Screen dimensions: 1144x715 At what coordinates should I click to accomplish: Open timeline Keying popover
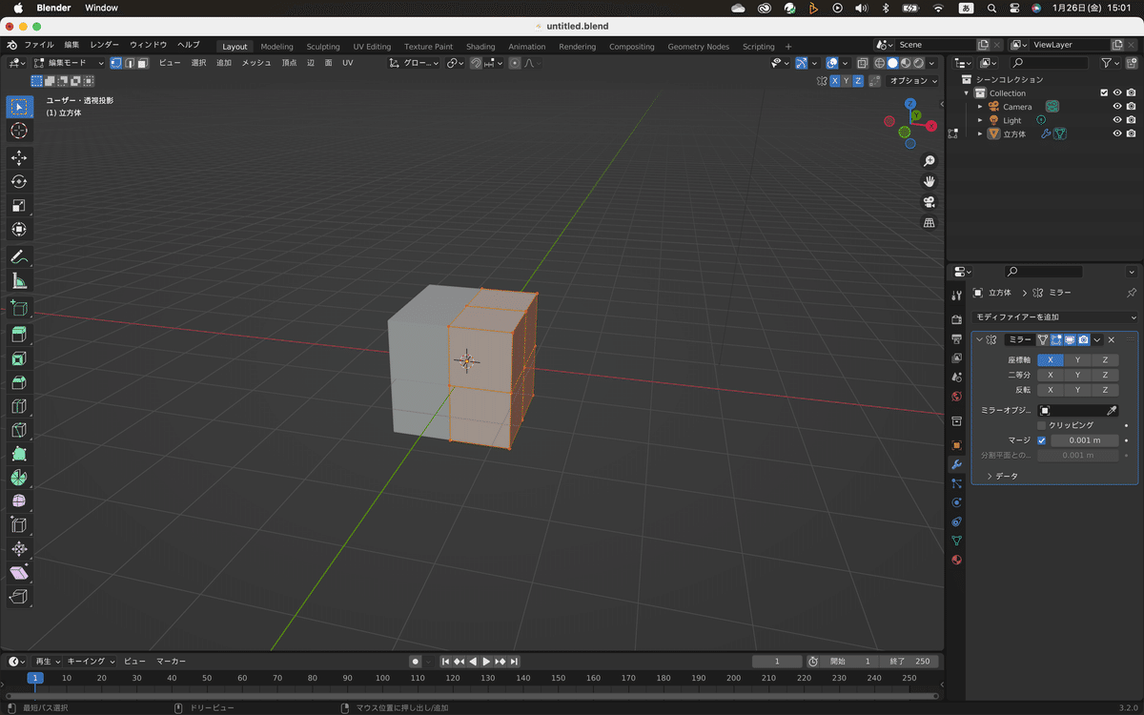(91, 662)
